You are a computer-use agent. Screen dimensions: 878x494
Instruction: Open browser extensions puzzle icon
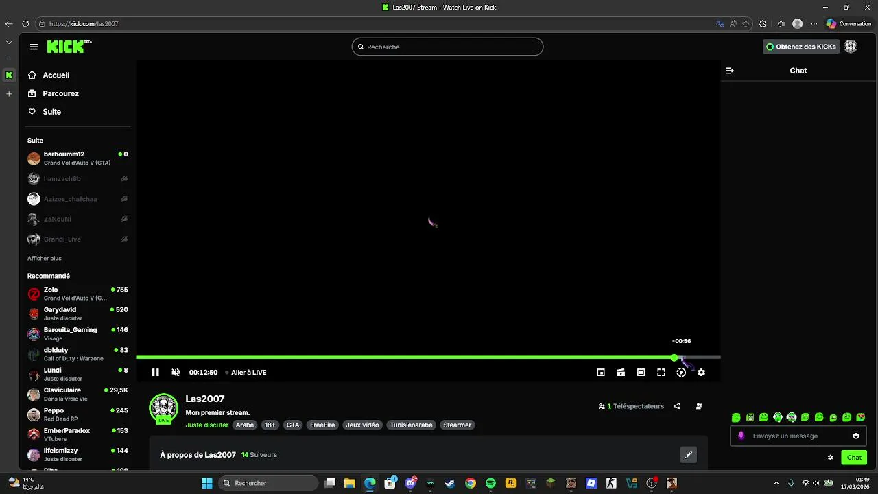coord(763,23)
